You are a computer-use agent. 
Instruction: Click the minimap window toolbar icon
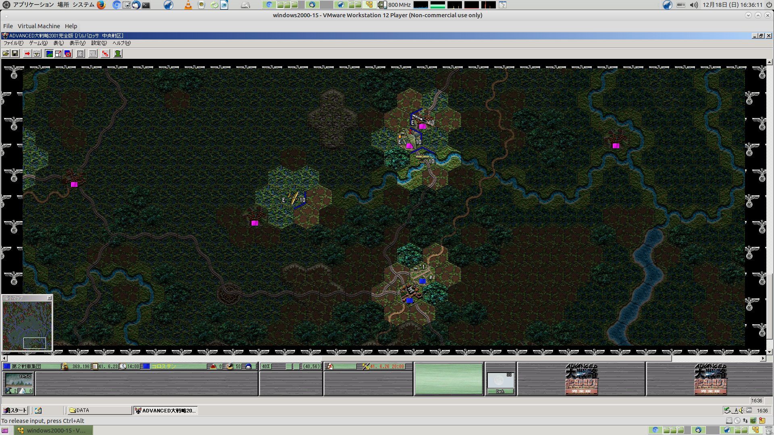click(58, 54)
